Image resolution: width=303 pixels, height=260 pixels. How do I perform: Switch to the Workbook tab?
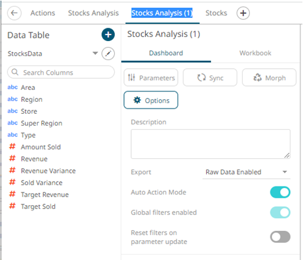(x=255, y=53)
